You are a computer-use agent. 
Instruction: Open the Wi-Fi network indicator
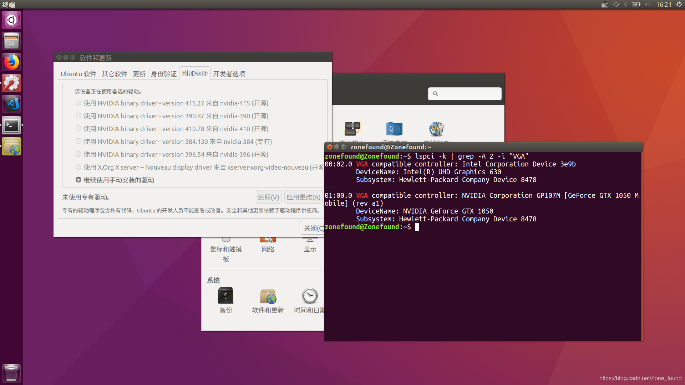coord(616,5)
